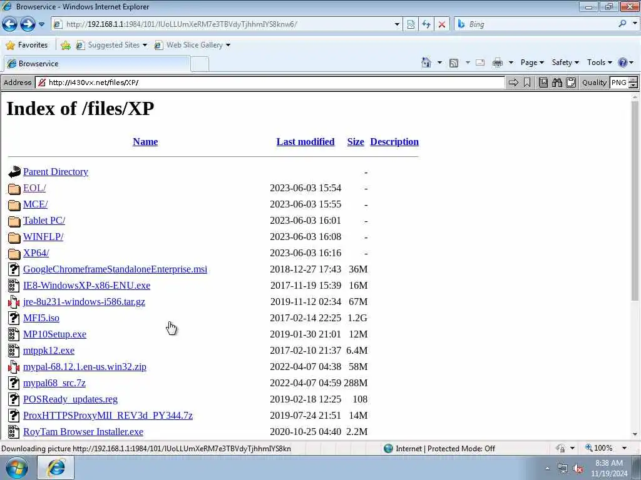The height and width of the screenshot is (480, 641).
Task: Click Browservice clipboard icon
Action: (571, 83)
